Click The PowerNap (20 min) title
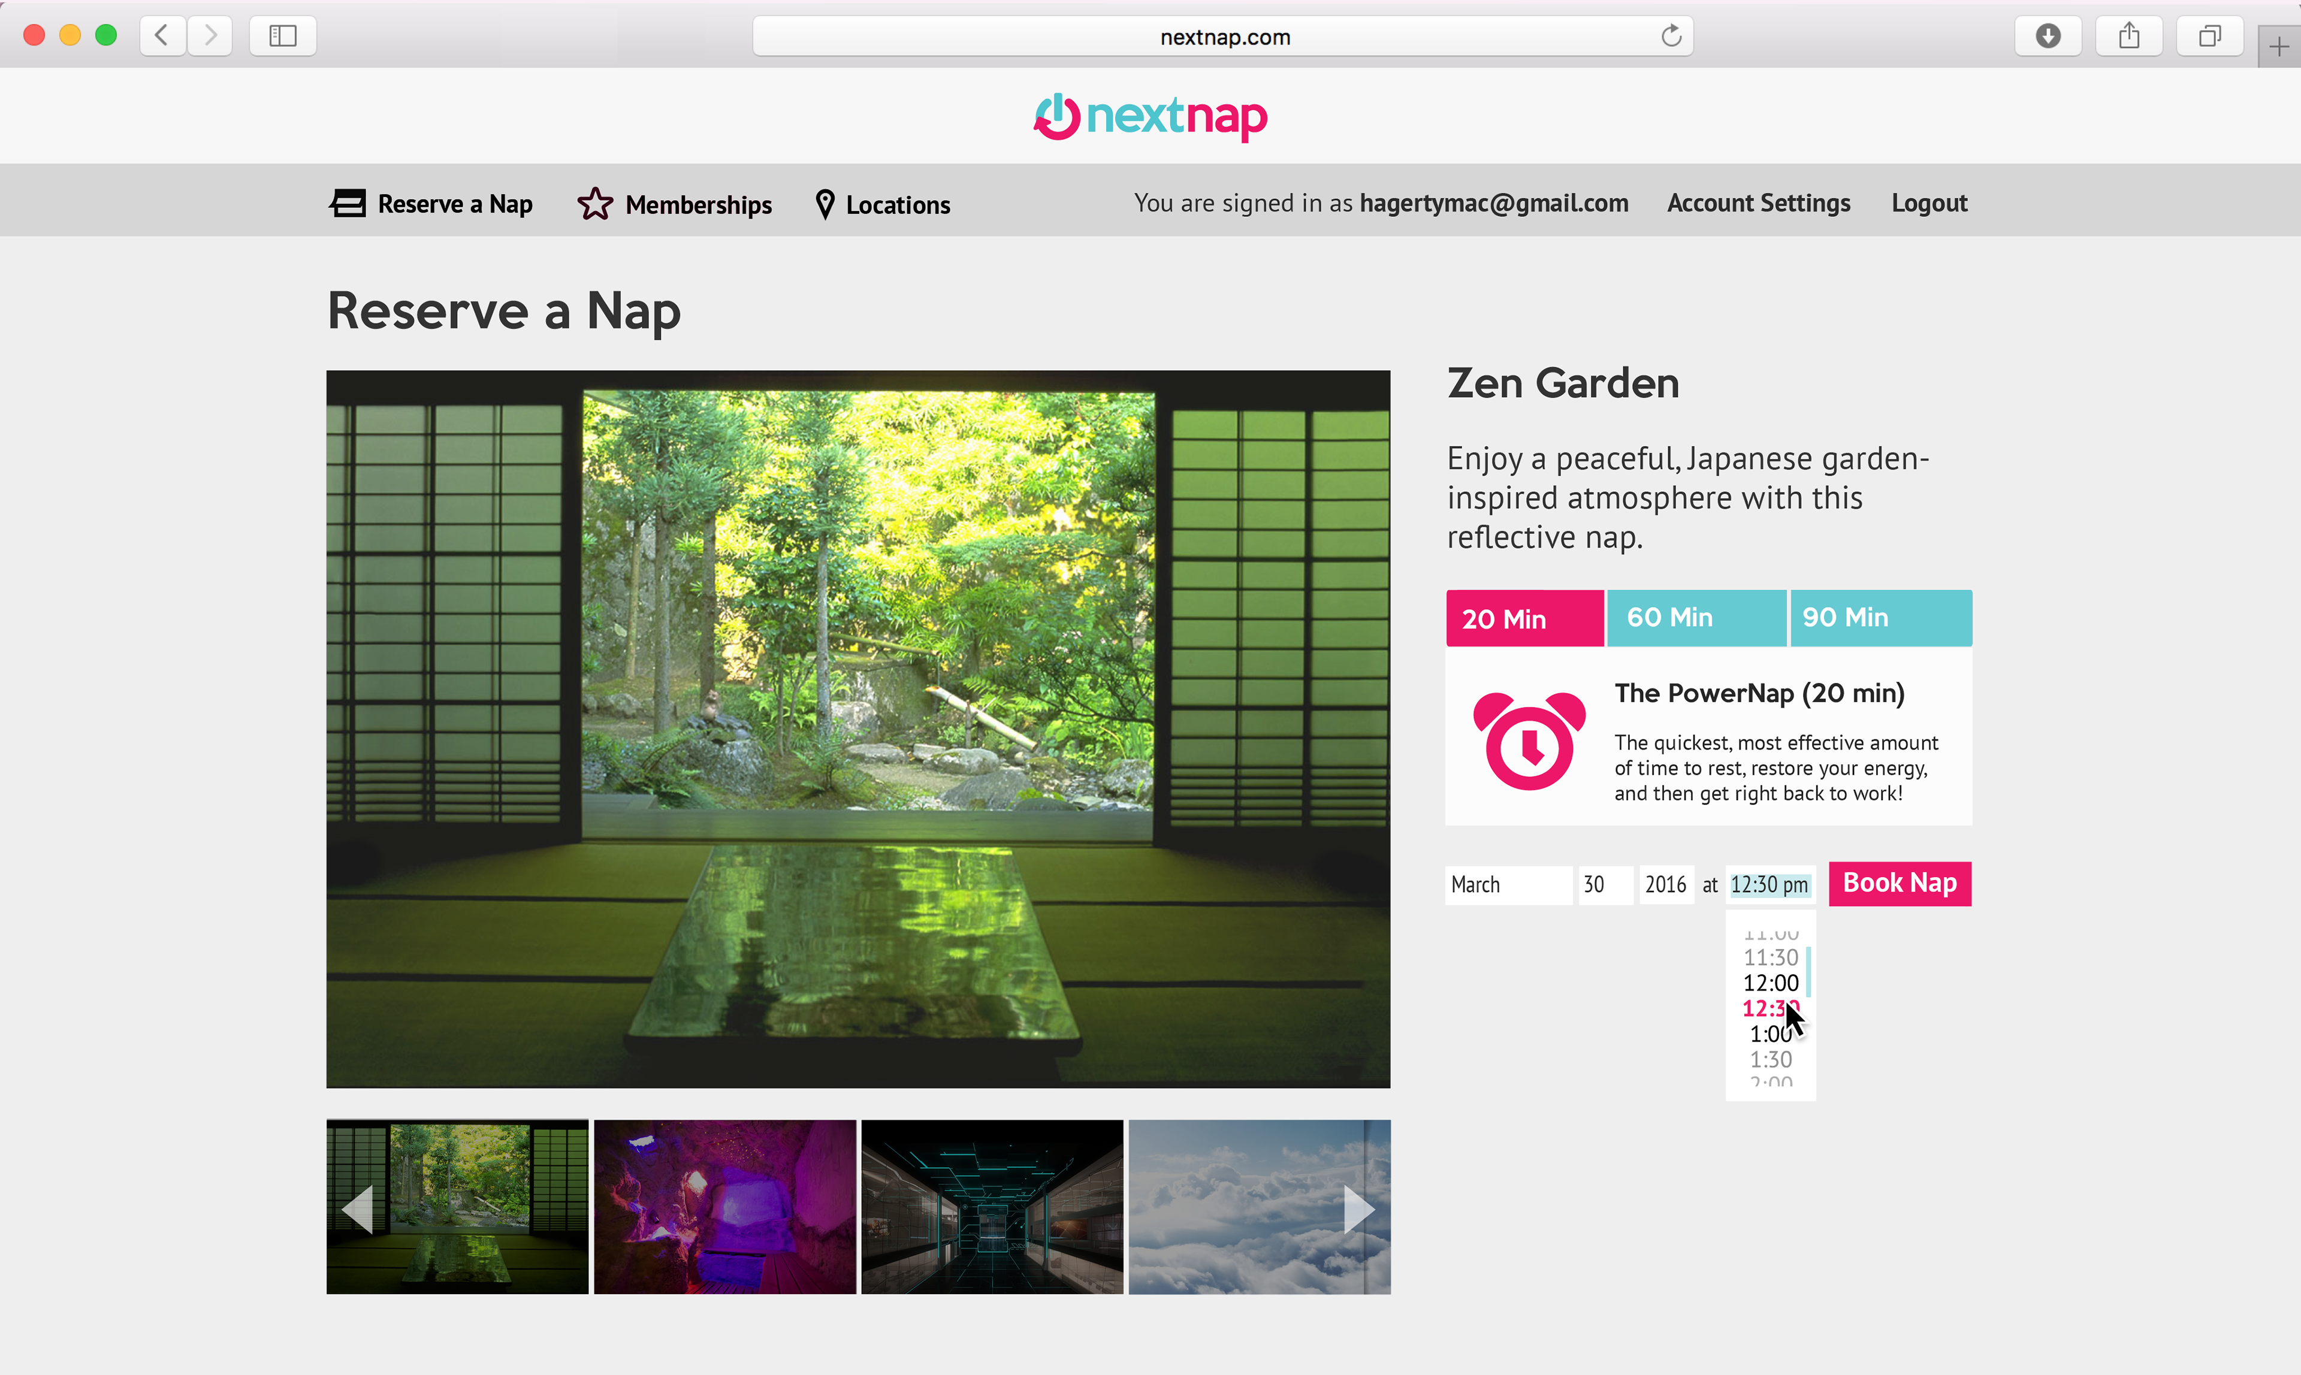This screenshot has height=1375, width=2301. click(x=1759, y=693)
